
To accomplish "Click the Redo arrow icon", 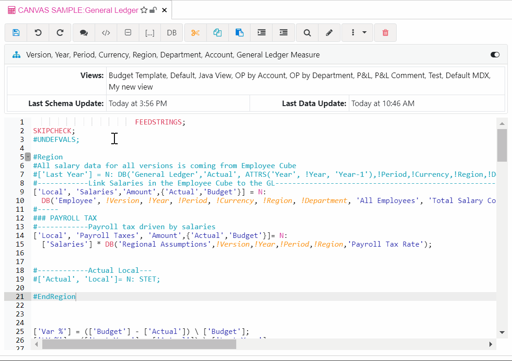I will coord(60,33).
